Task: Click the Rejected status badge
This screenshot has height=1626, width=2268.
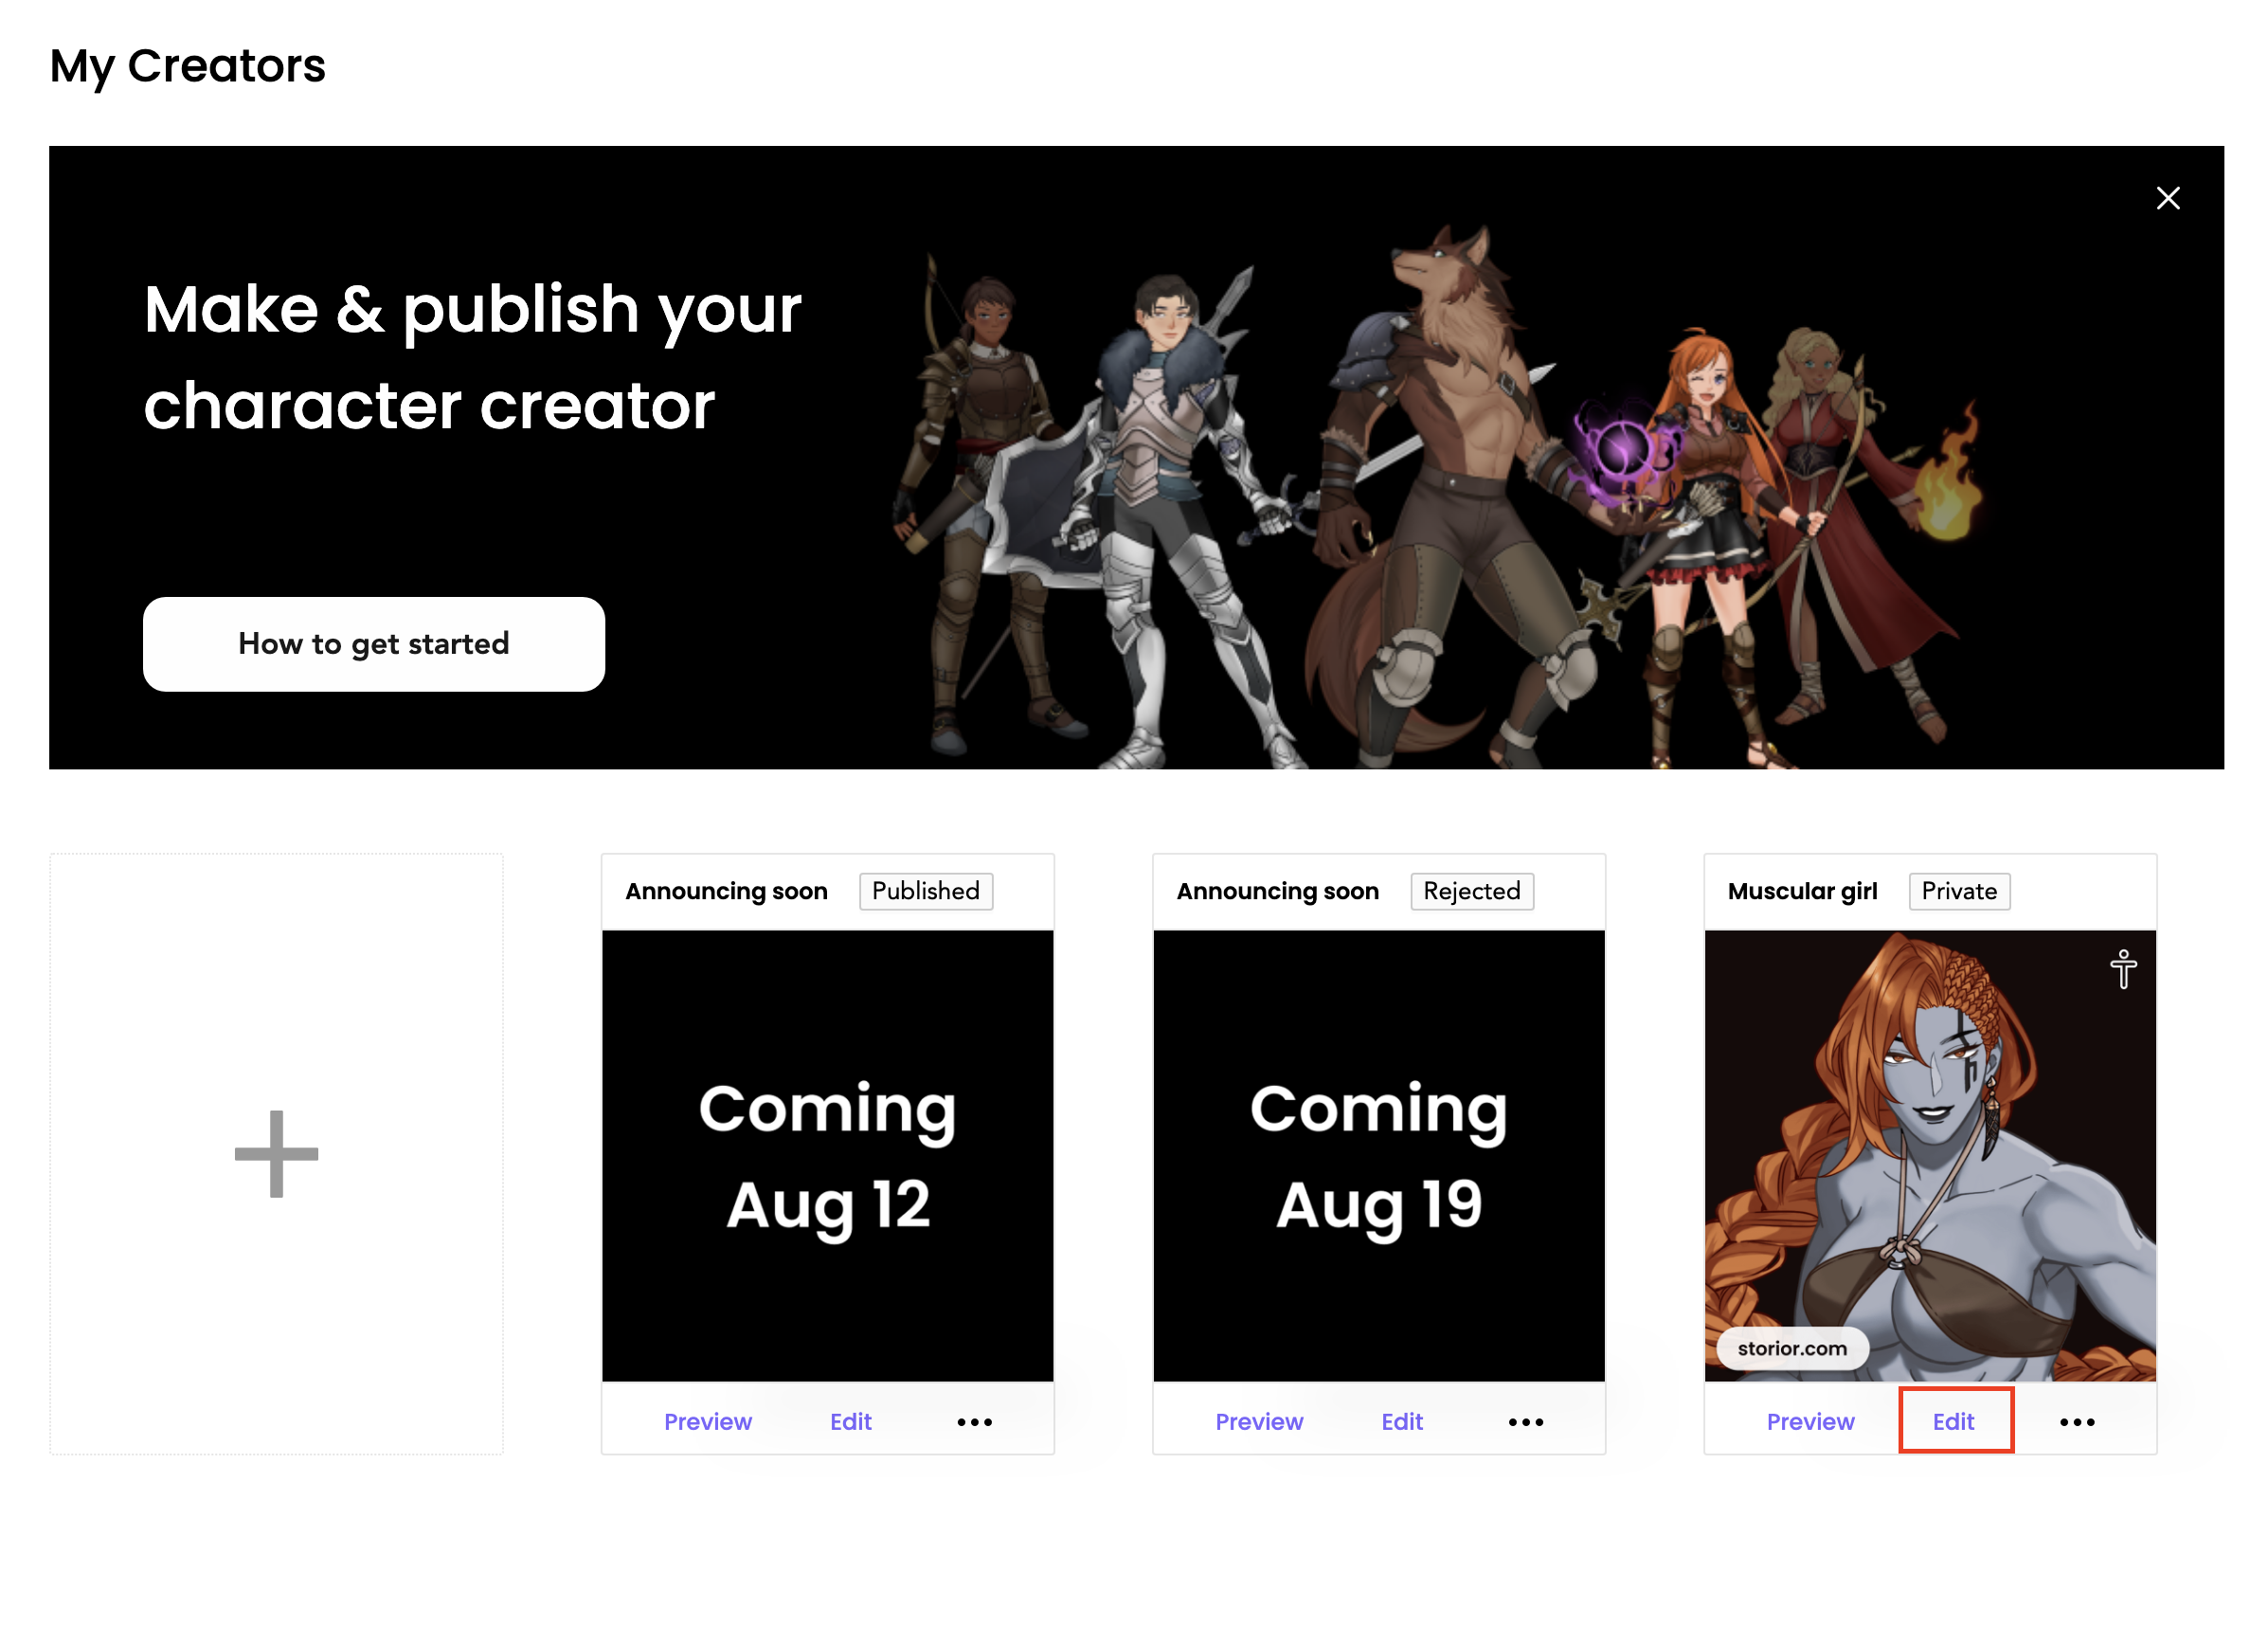Action: (x=1471, y=890)
